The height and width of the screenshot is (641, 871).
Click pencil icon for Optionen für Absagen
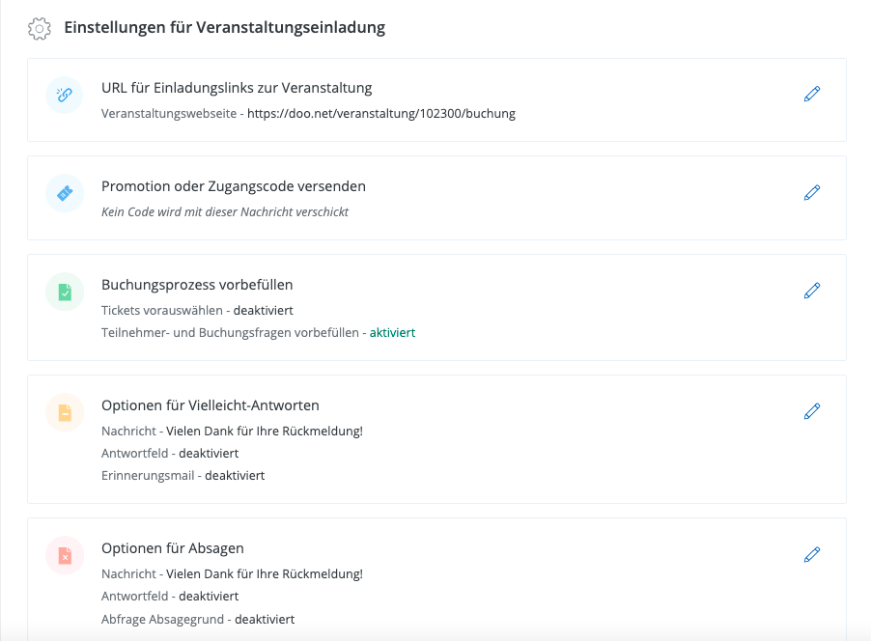pyautogui.click(x=812, y=554)
